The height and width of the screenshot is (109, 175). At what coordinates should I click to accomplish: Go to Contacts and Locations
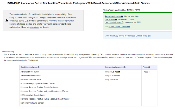[119, 26]
